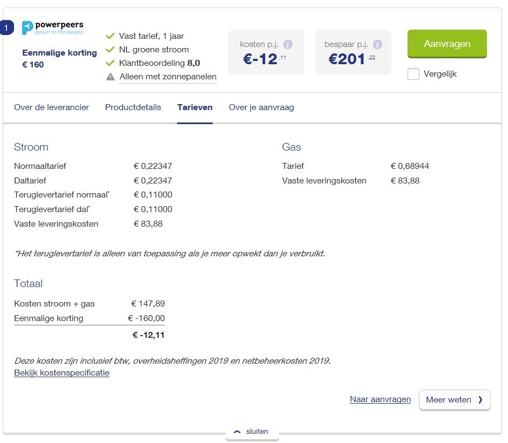Open the Bekijk kostenspecificatie link
508x443 pixels.
point(62,373)
